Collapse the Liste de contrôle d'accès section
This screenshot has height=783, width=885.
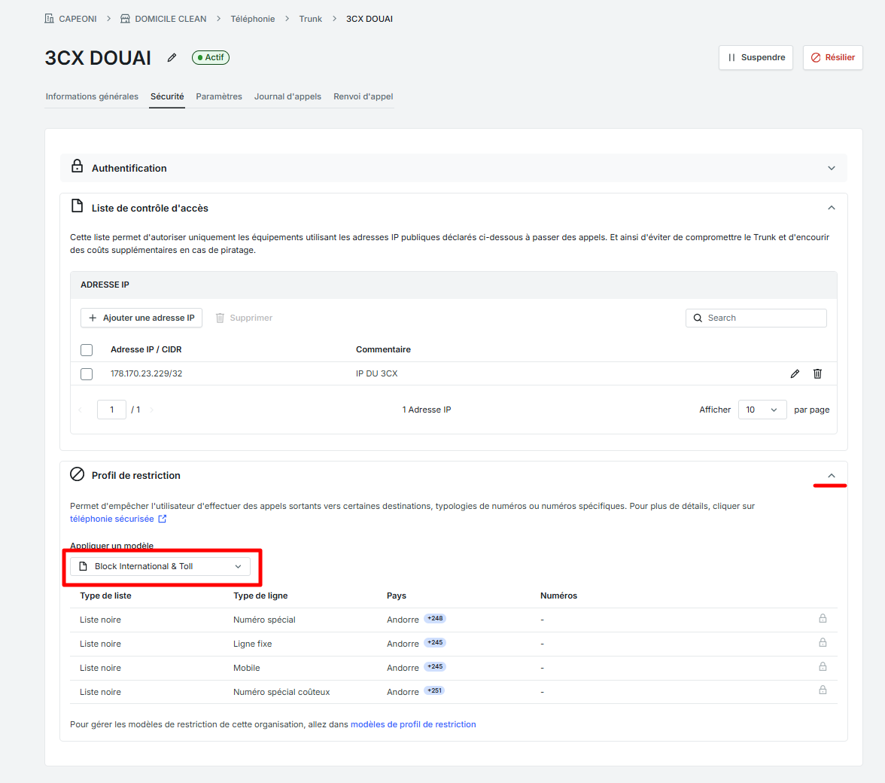[x=832, y=208]
